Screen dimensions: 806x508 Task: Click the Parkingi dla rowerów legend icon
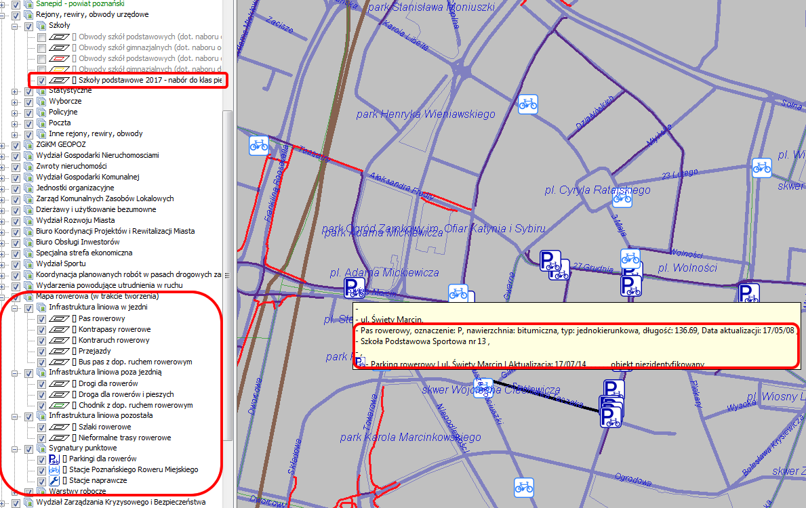pyautogui.click(x=56, y=459)
